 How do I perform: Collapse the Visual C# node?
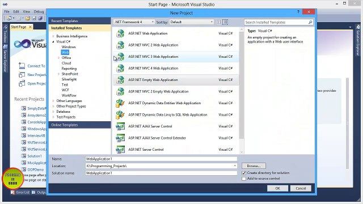tap(53, 41)
